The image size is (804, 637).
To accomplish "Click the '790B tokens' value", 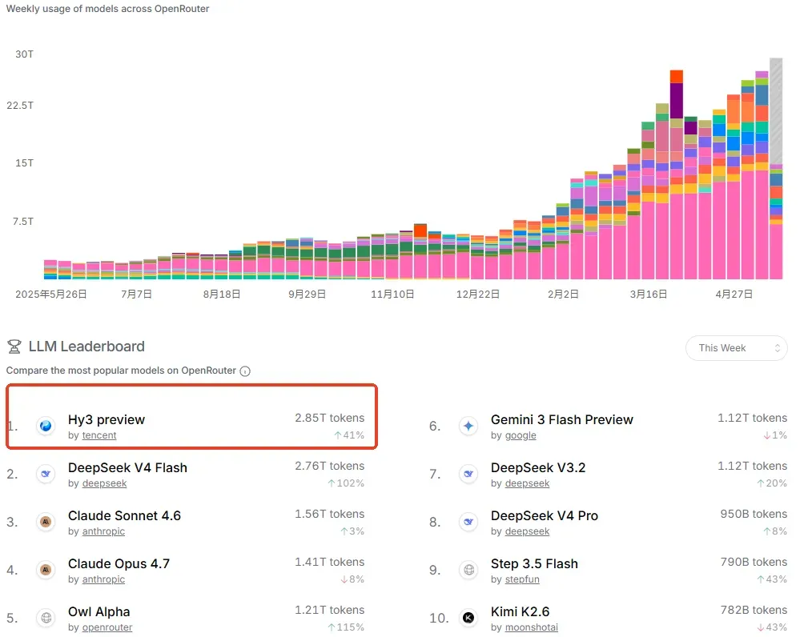I will coord(754,563).
